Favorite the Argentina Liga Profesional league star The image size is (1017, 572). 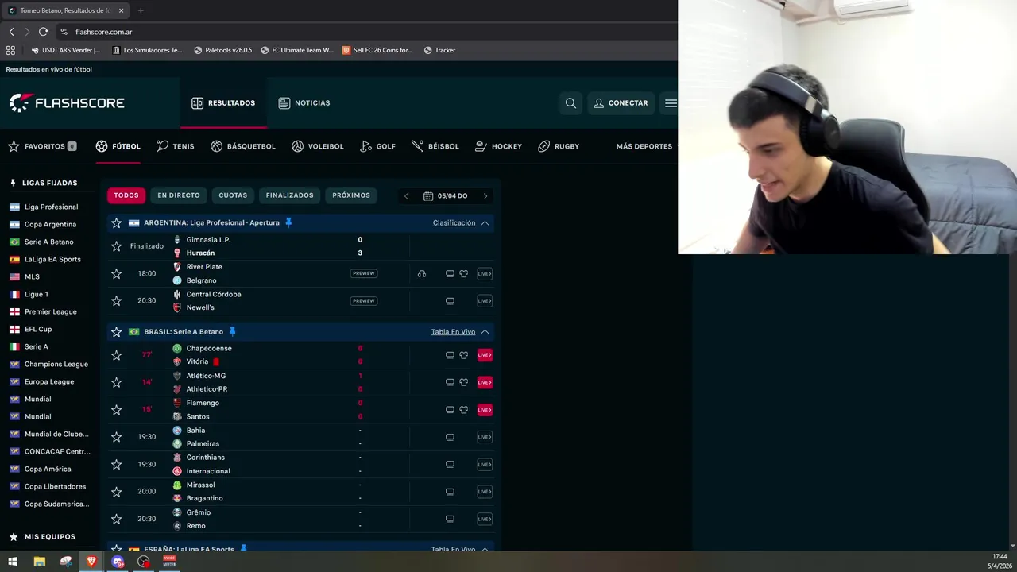point(117,222)
